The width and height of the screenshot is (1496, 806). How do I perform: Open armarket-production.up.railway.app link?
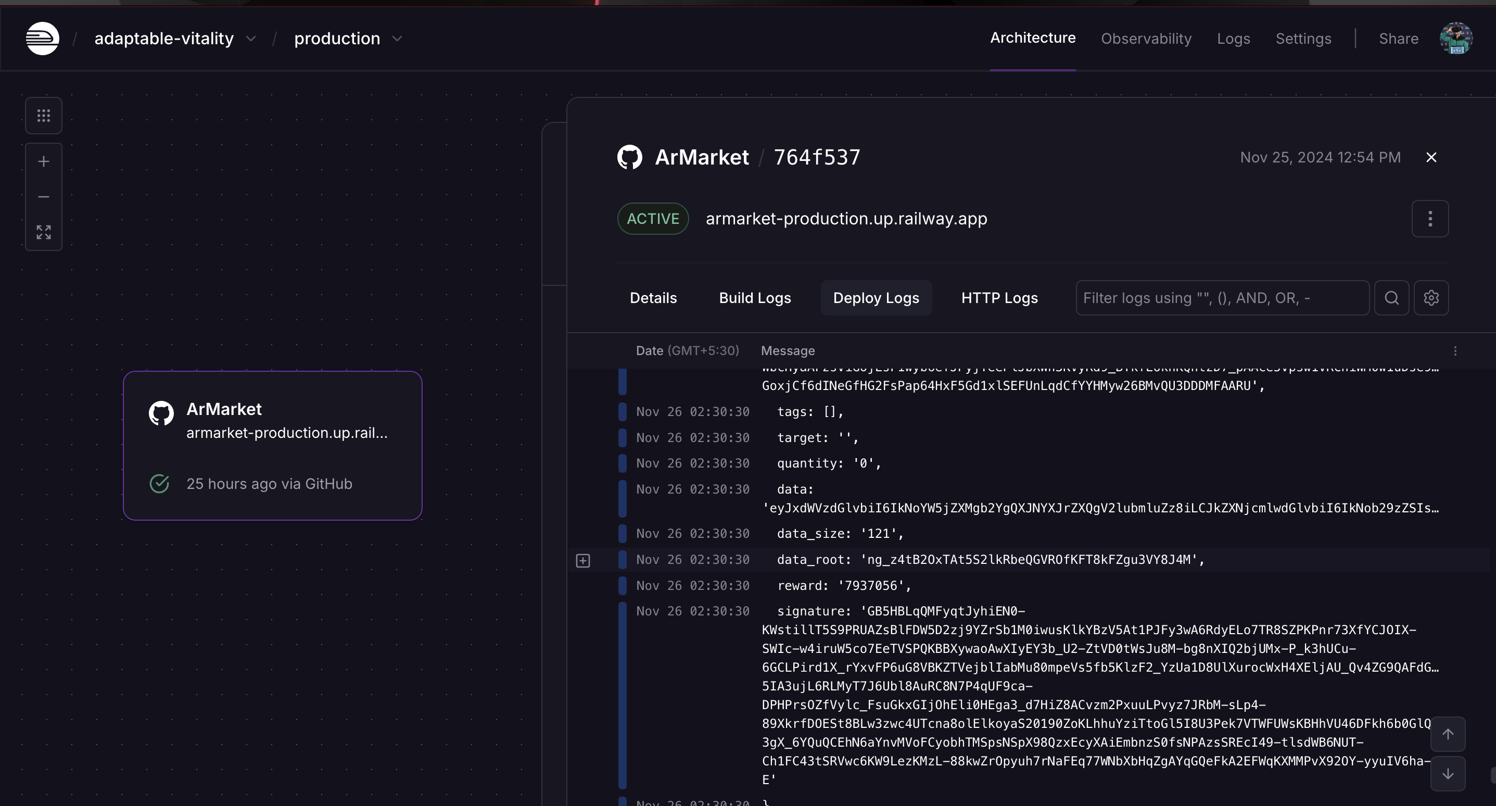(x=846, y=219)
